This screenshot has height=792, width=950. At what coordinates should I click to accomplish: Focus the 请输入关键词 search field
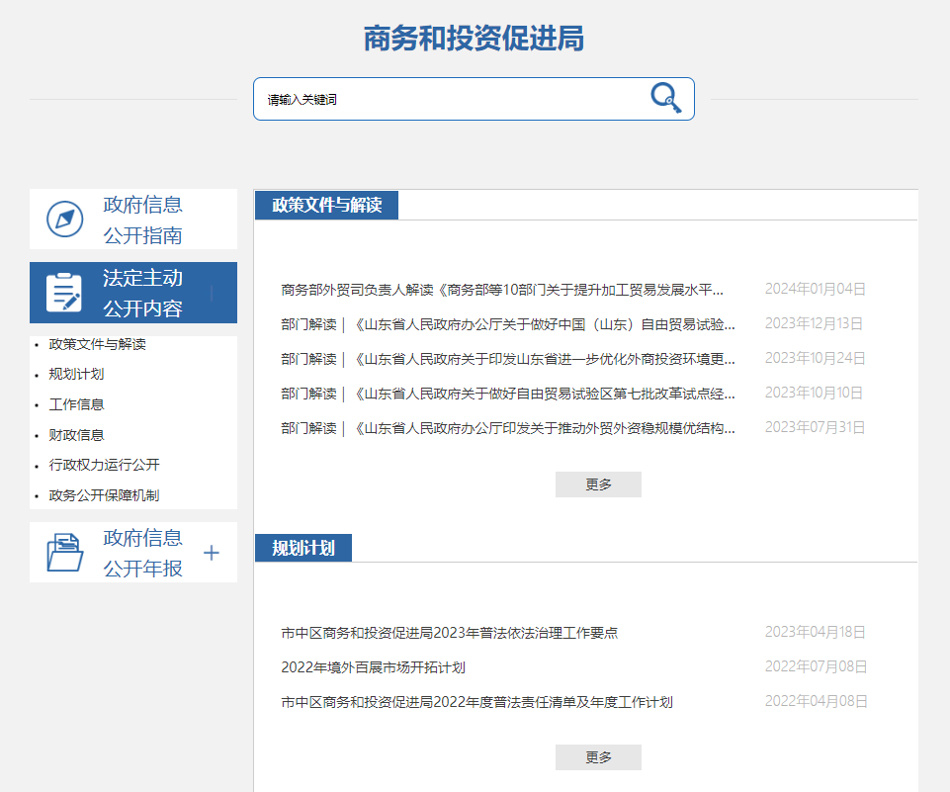coord(474,99)
